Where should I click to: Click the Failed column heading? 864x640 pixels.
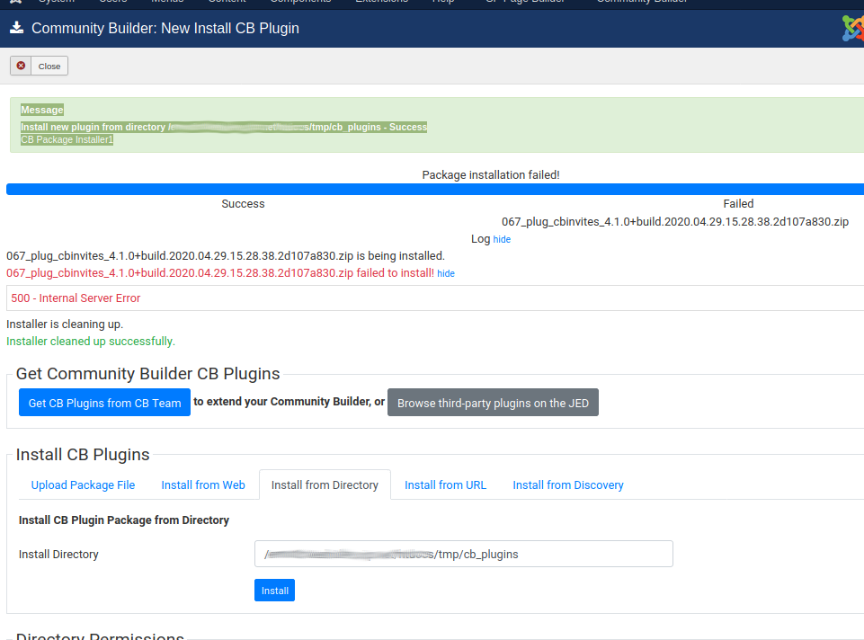click(x=738, y=204)
